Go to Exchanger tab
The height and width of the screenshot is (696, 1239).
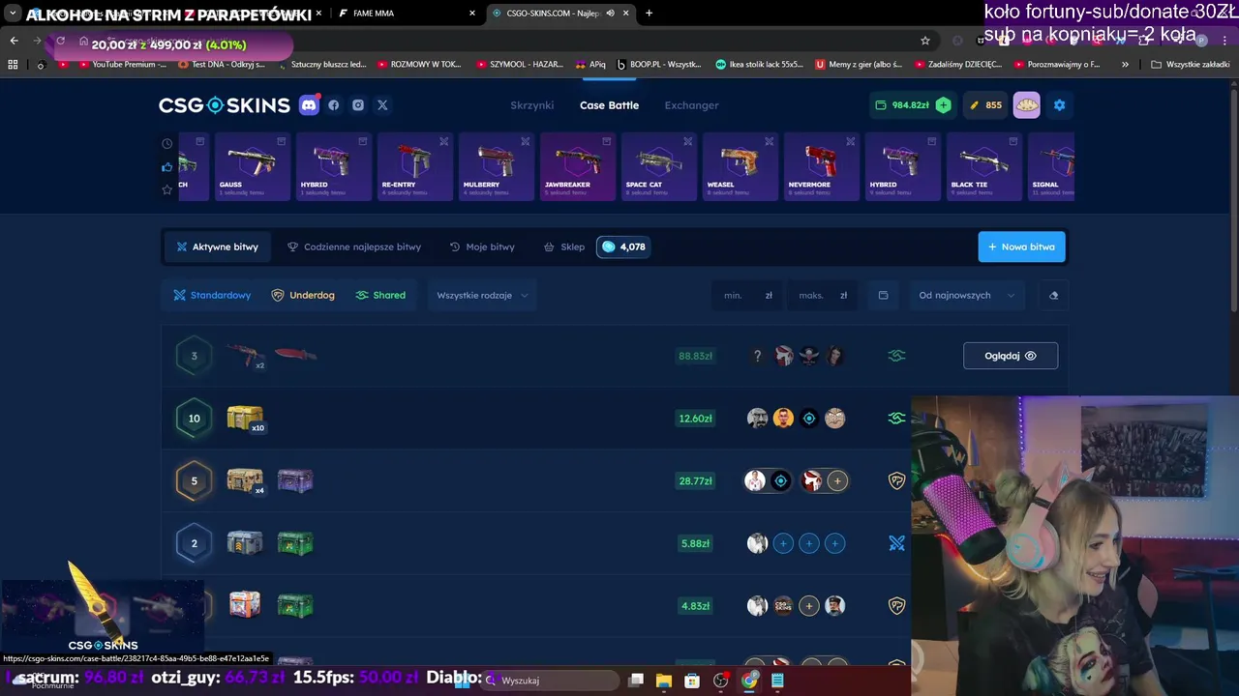tap(691, 105)
